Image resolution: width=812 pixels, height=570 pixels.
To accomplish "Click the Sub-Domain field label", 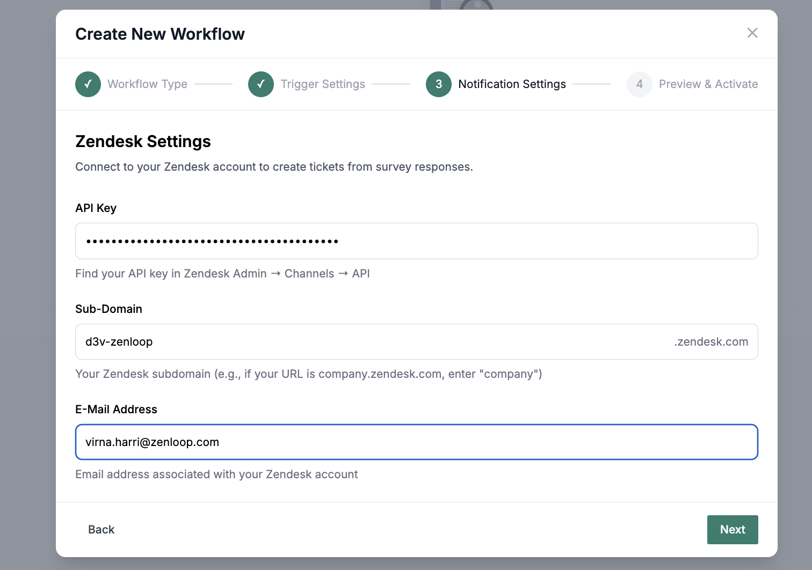I will 108,309.
